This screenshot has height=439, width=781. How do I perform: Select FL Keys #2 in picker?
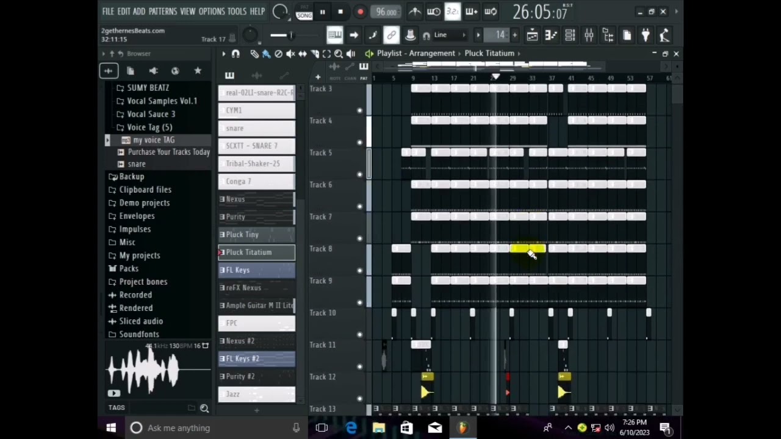[257, 359]
